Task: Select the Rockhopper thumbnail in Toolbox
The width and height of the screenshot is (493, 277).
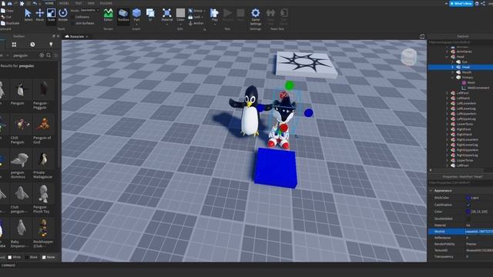Action: tap(43, 228)
